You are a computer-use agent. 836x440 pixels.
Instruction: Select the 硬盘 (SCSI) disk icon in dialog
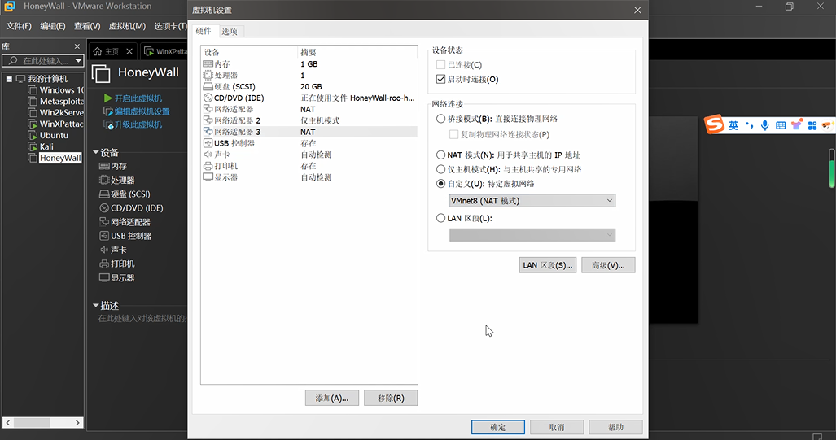pyautogui.click(x=208, y=86)
